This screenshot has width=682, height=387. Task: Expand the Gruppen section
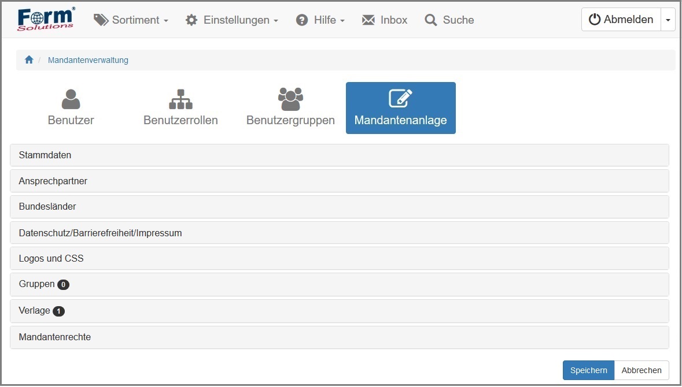(339, 285)
